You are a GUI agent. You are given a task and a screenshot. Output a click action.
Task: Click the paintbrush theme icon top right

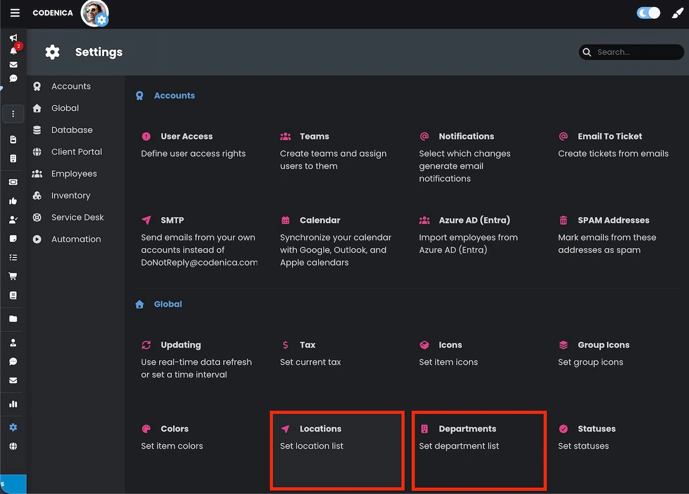tap(677, 12)
